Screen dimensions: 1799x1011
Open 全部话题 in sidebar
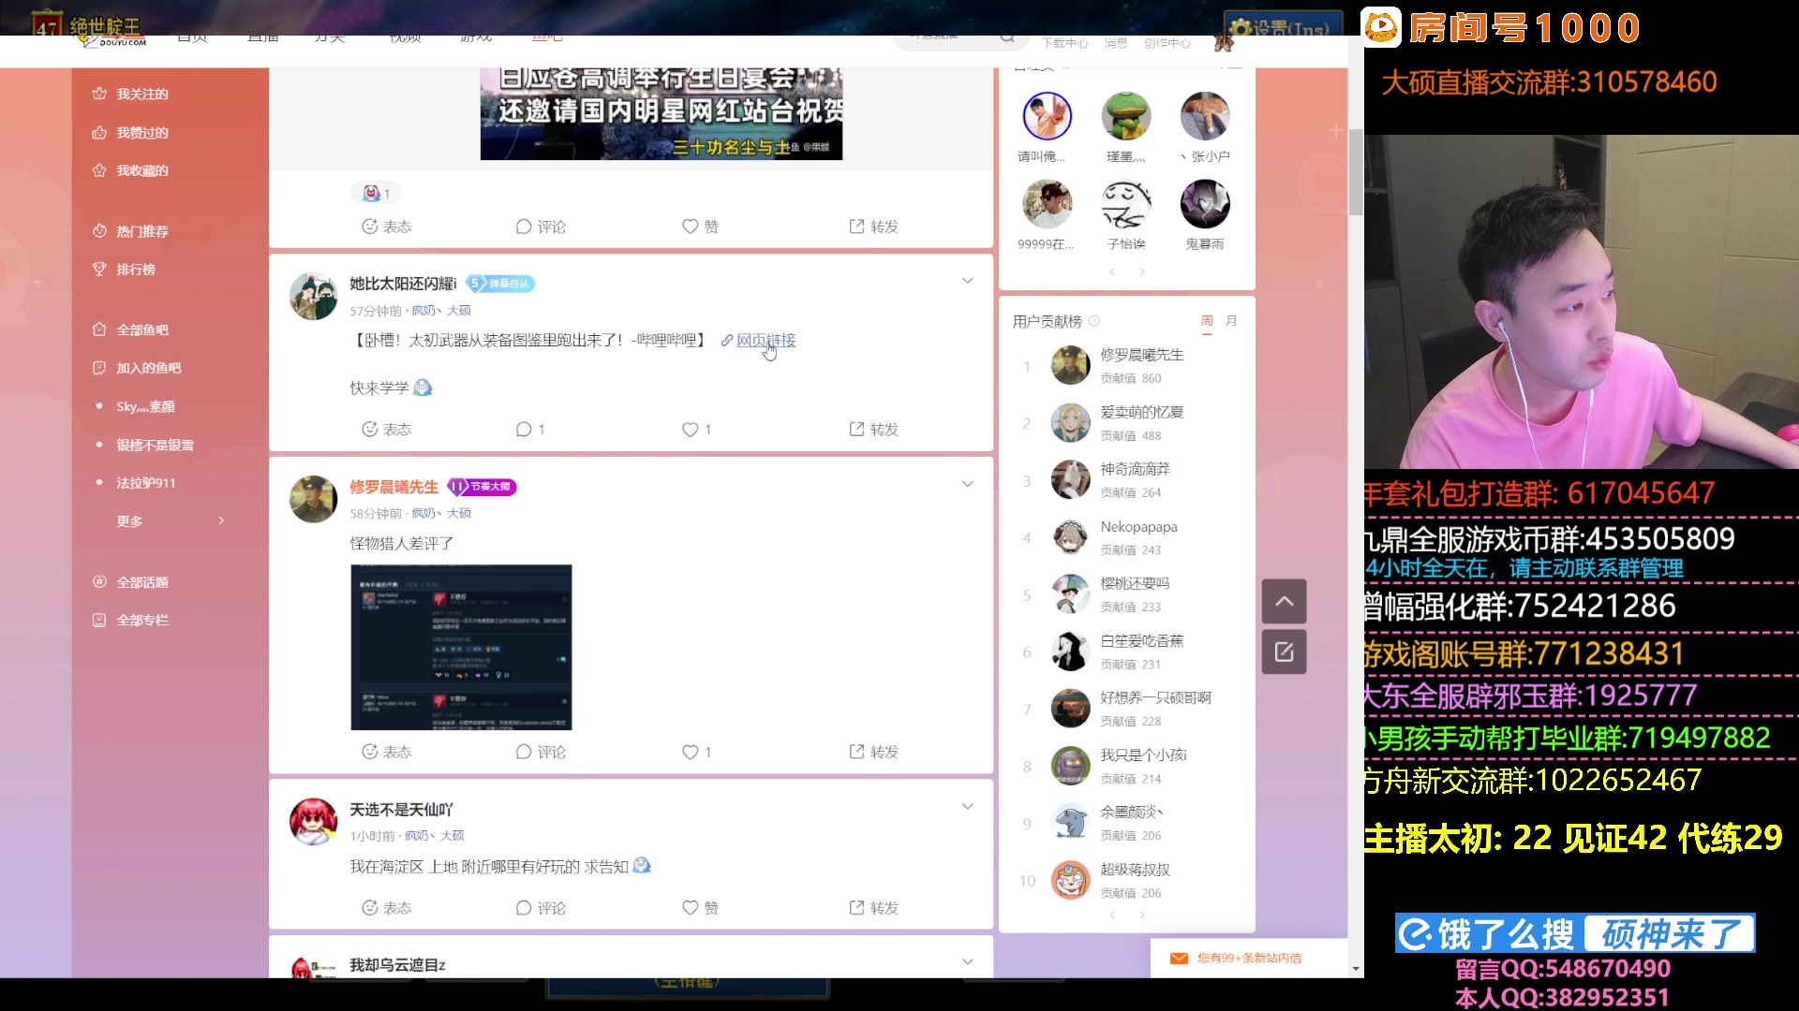130,581
